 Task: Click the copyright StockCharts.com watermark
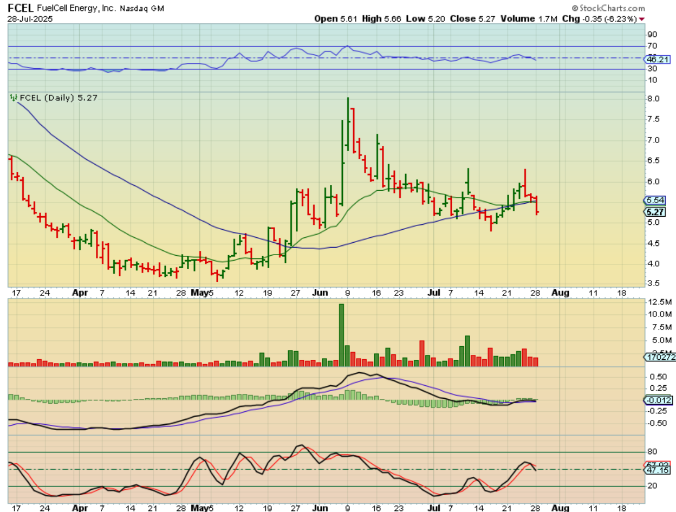[x=608, y=8]
